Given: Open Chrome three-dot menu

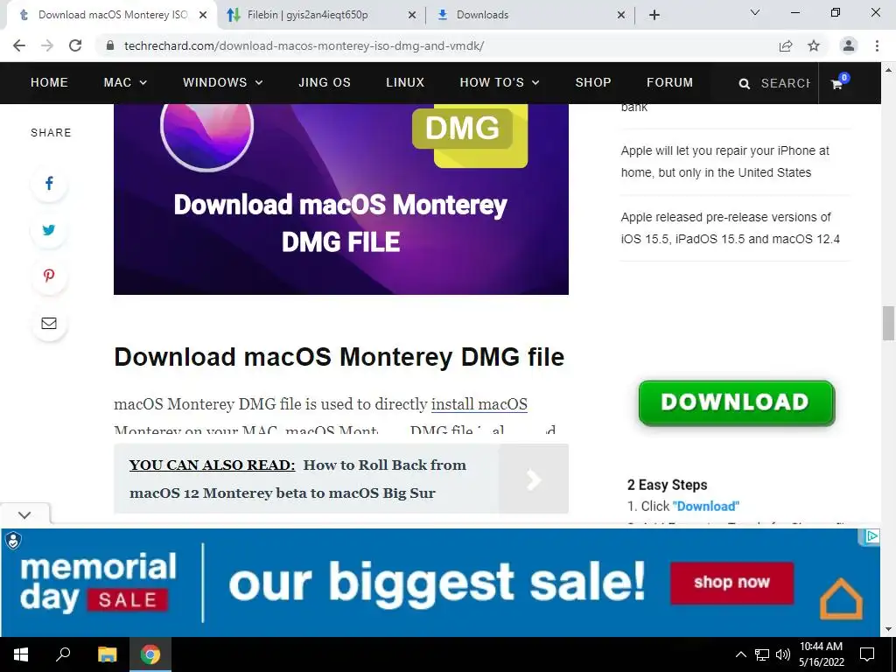Looking at the screenshot, I should pos(877,45).
